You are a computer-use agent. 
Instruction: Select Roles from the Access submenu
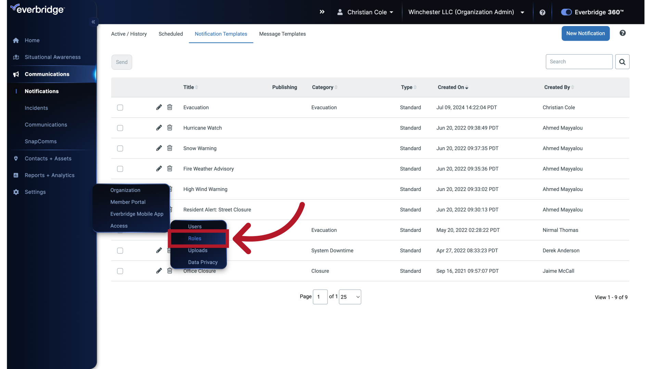coord(195,238)
